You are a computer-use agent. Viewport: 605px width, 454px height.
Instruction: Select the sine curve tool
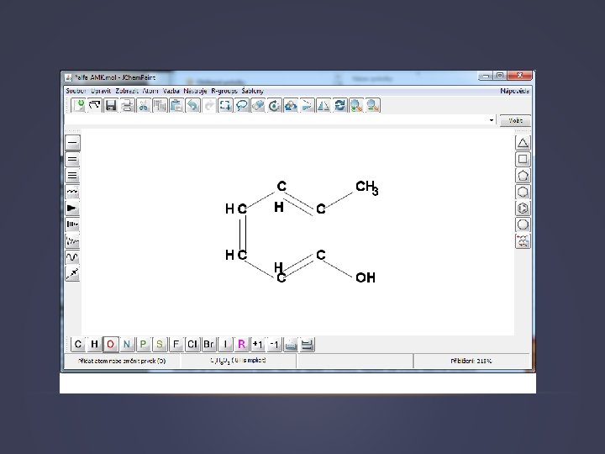pyautogui.click(x=72, y=257)
